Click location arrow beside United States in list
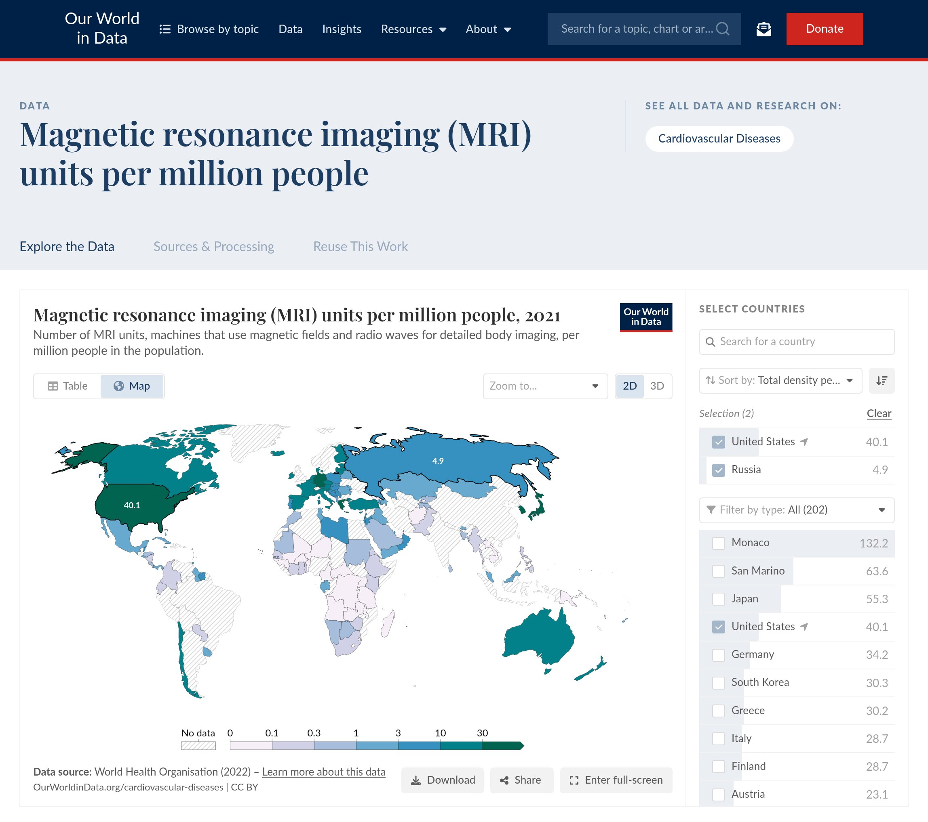928x822 pixels. click(x=804, y=627)
